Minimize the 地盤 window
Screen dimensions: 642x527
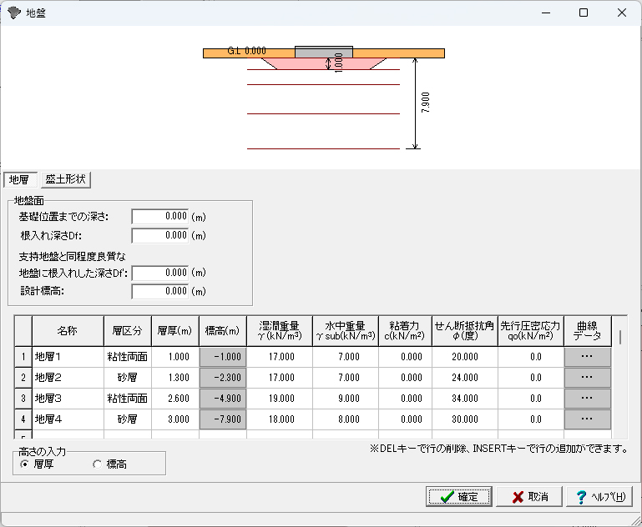pos(546,13)
